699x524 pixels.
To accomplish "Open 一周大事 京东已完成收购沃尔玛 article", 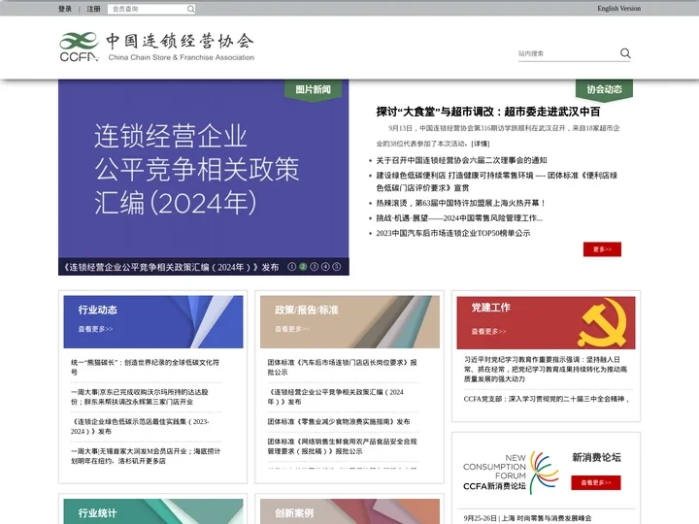I will 140,397.
